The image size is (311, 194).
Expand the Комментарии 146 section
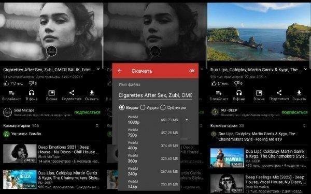click(97, 125)
